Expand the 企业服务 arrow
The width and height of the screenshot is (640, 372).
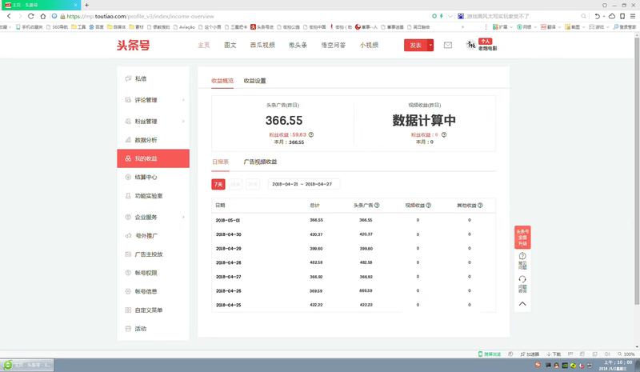point(183,217)
